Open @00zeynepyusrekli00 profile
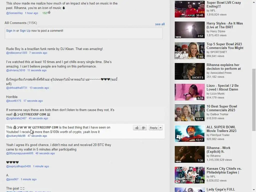The width and height of the screenshot is (256, 192). point(20,153)
